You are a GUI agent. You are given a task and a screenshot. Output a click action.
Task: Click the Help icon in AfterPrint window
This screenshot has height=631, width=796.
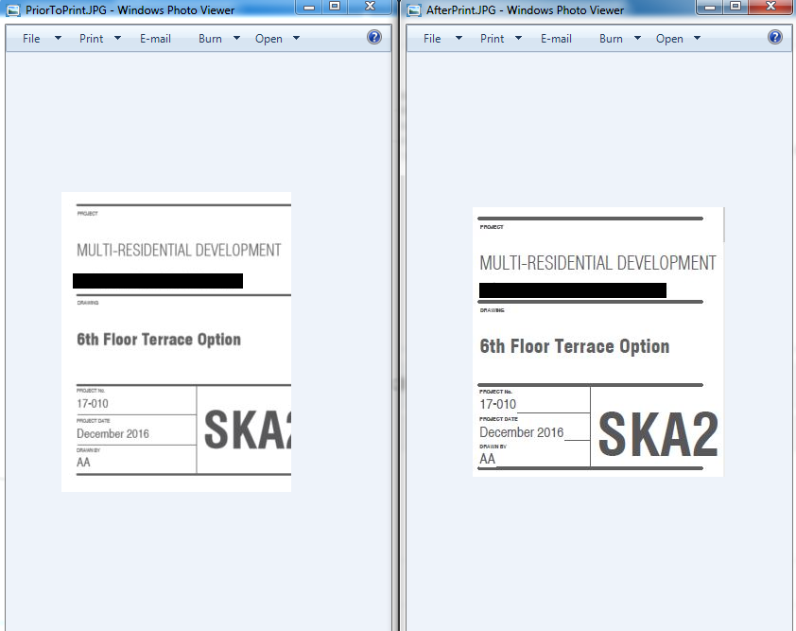coord(775,38)
